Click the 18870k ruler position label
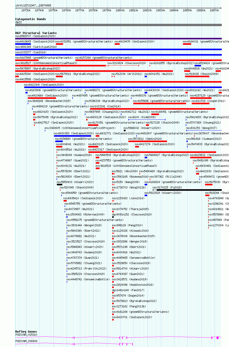Screen dimensions: 229x347 214,10
